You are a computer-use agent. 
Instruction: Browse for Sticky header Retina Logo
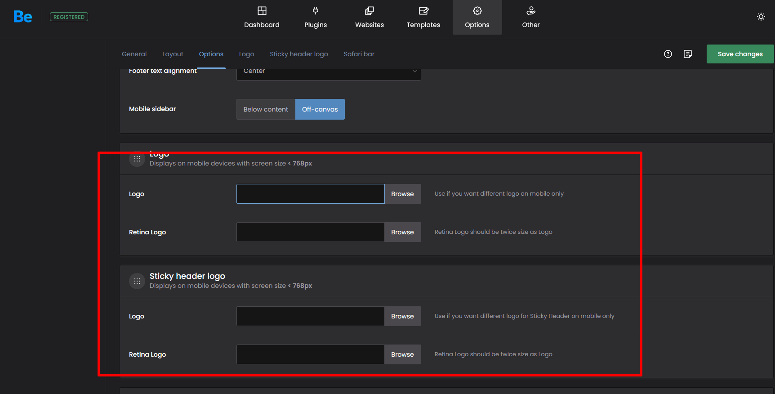402,354
